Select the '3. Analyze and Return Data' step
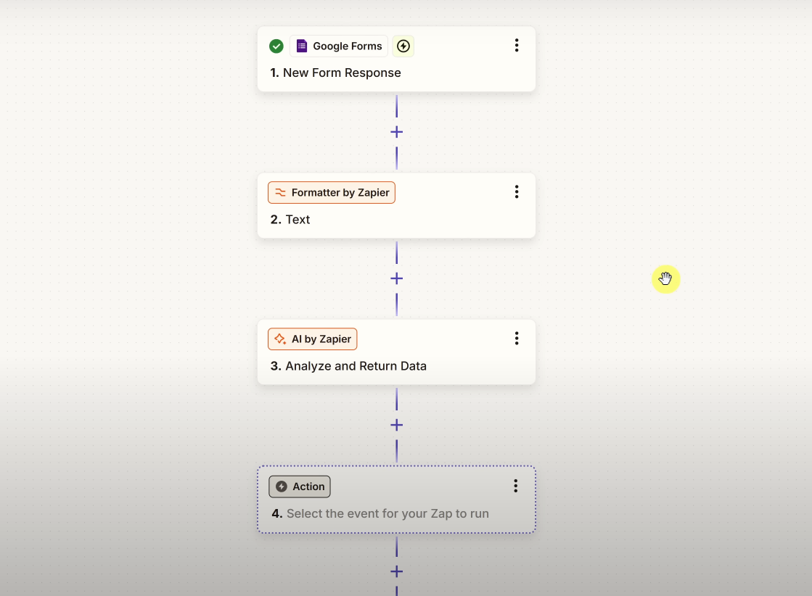This screenshot has height=596, width=812. [397, 352]
